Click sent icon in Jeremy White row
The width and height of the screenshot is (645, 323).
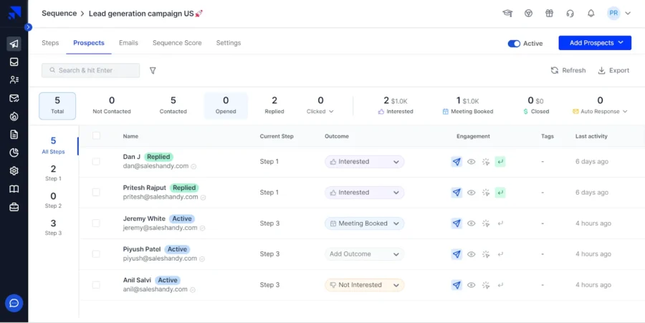(x=457, y=223)
